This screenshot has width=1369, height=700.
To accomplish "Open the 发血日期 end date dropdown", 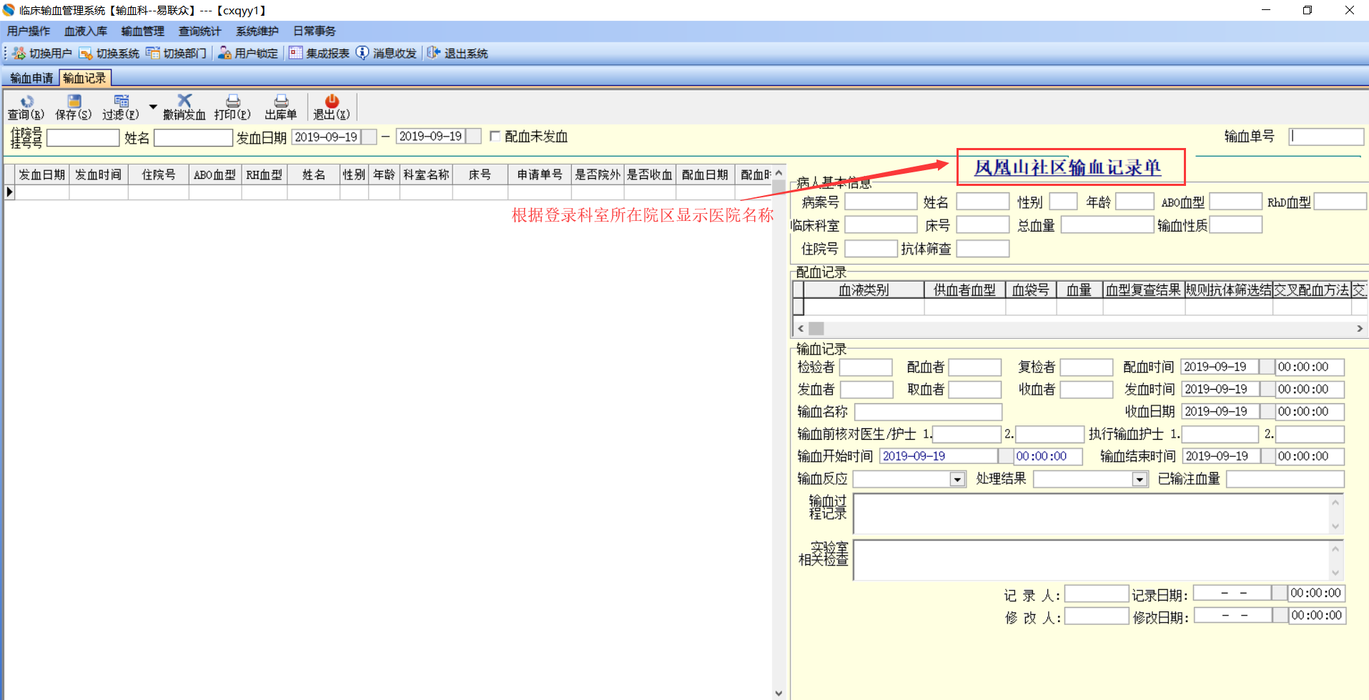I will point(473,137).
